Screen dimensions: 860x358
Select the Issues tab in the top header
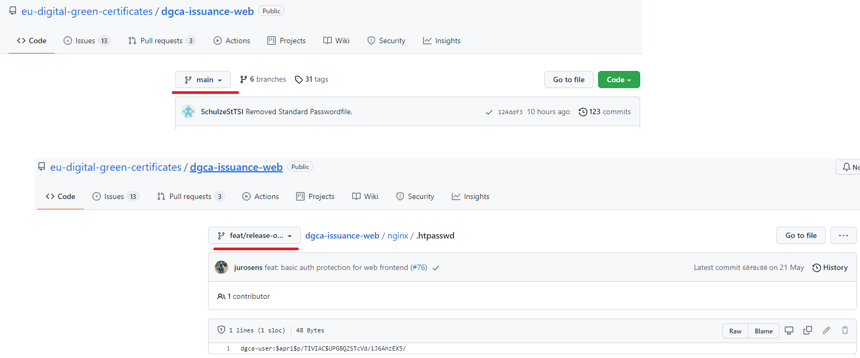(86, 41)
